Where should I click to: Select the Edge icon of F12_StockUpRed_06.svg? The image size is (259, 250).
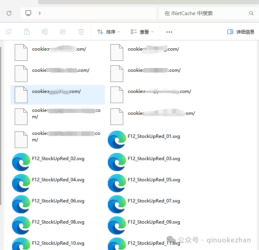(21, 204)
